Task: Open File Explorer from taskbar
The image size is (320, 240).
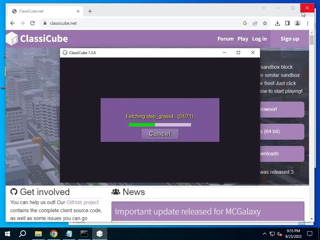Action: (x=38, y=234)
